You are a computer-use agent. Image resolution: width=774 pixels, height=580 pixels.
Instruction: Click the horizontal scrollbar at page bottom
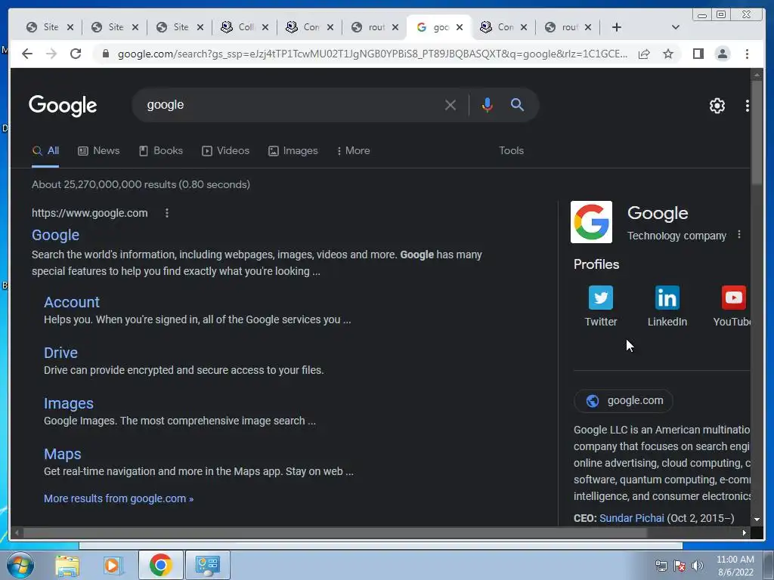click(x=336, y=532)
